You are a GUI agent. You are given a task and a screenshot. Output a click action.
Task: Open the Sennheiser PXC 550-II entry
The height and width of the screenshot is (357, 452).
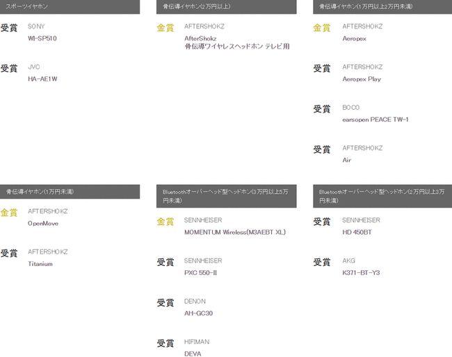(x=201, y=273)
